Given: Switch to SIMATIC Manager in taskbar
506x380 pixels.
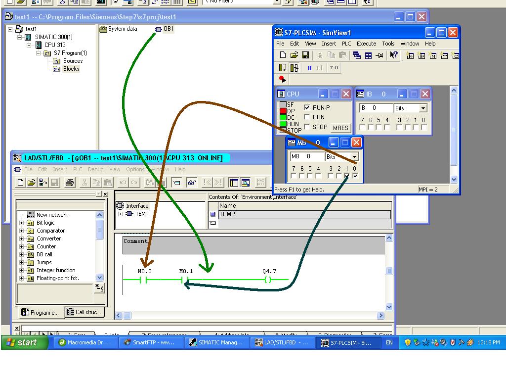Looking at the screenshot, I should pos(216,342).
